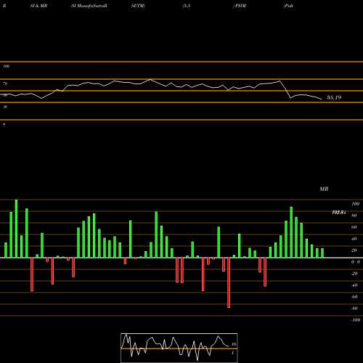Click the last green bar on right
This screenshot has height=363, width=363.
[322, 253]
